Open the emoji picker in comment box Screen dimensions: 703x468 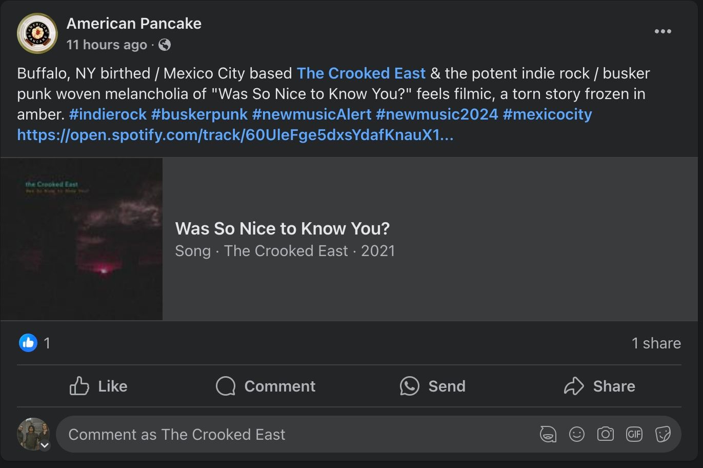pos(577,435)
